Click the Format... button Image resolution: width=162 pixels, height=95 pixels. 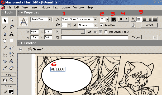coord(149,25)
